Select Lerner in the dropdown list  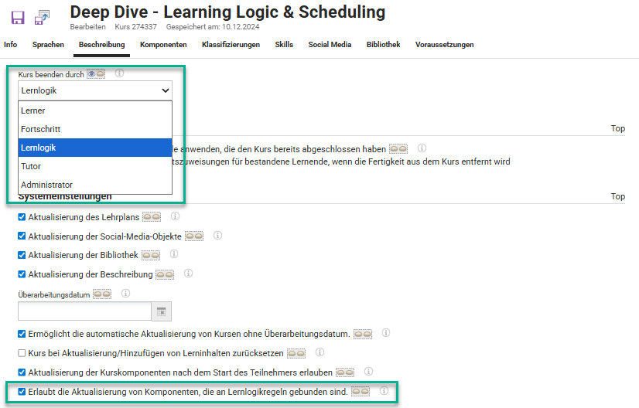pos(95,110)
